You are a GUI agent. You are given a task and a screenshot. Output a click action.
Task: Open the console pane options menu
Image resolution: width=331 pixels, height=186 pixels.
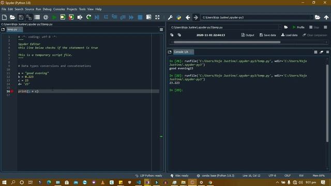327,52
